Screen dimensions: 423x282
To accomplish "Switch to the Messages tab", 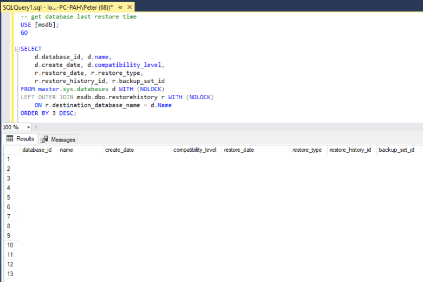I will [59, 139].
